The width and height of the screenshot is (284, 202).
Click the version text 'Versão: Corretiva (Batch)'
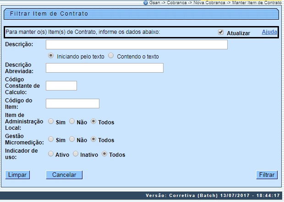click(x=182, y=196)
